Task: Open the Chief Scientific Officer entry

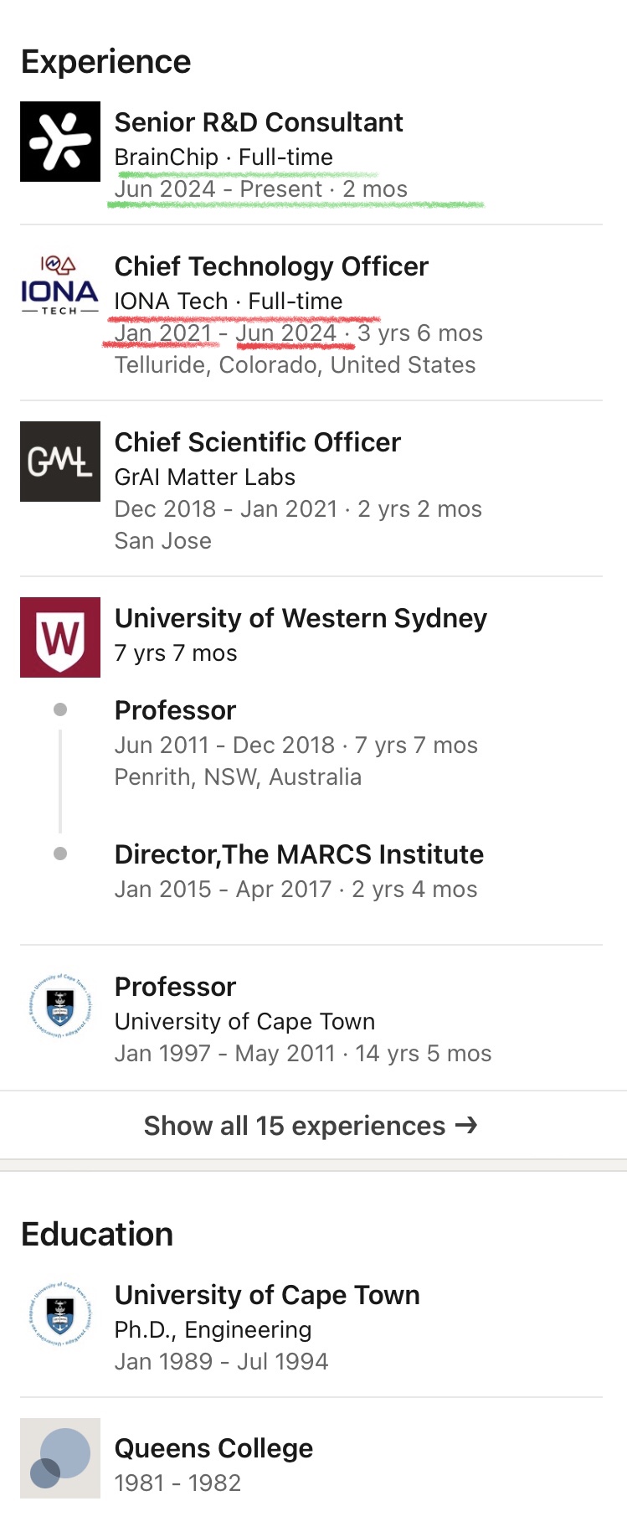Action: (x=258, y=442)
